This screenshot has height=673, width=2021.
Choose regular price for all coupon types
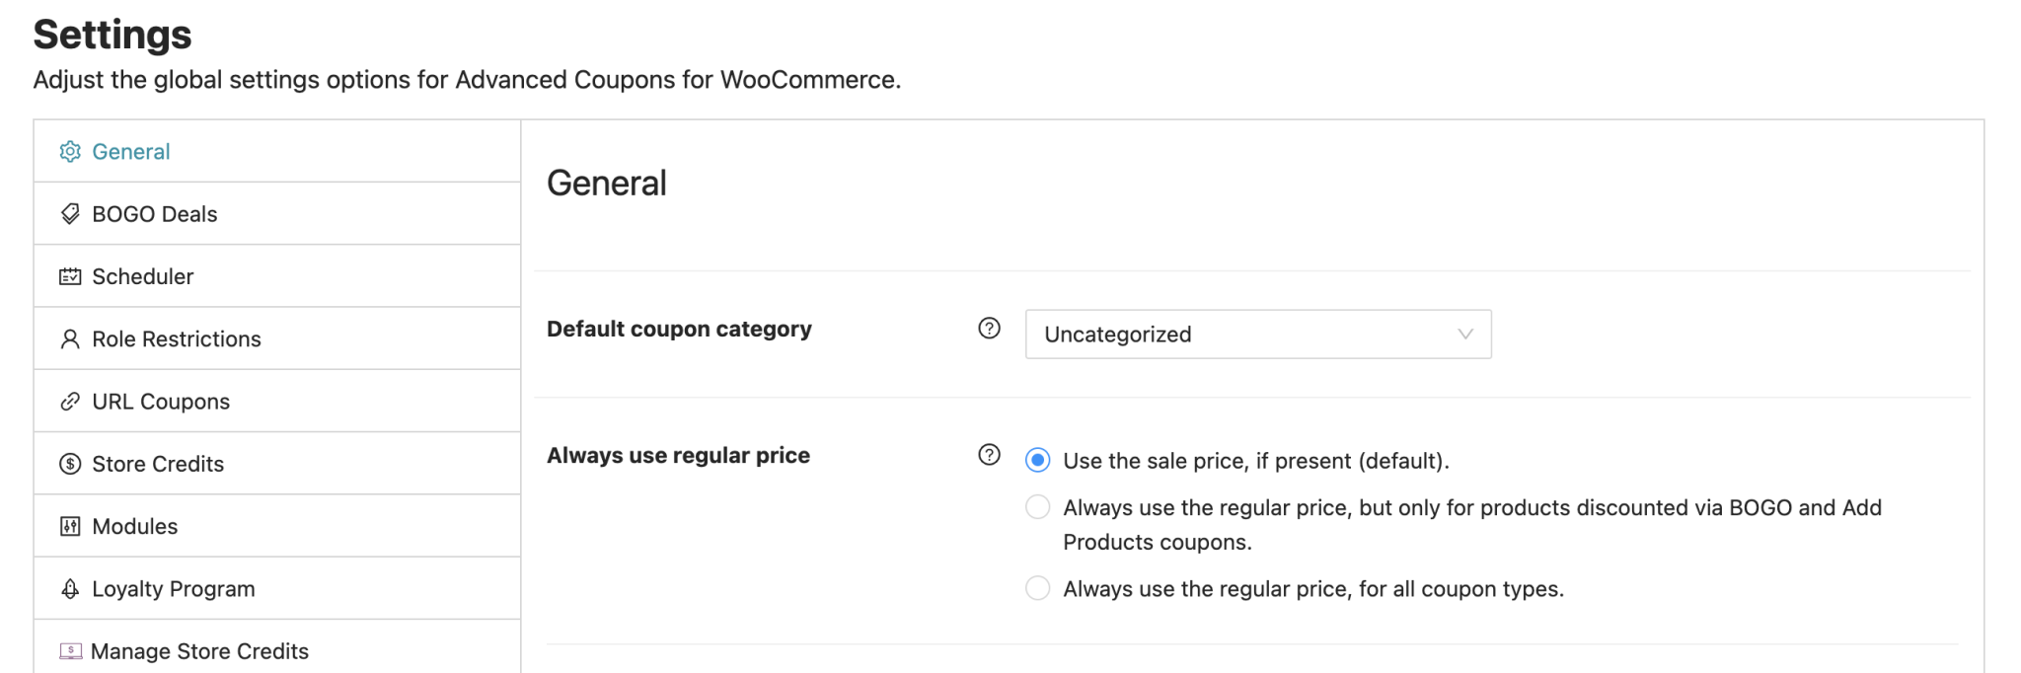1038,588
